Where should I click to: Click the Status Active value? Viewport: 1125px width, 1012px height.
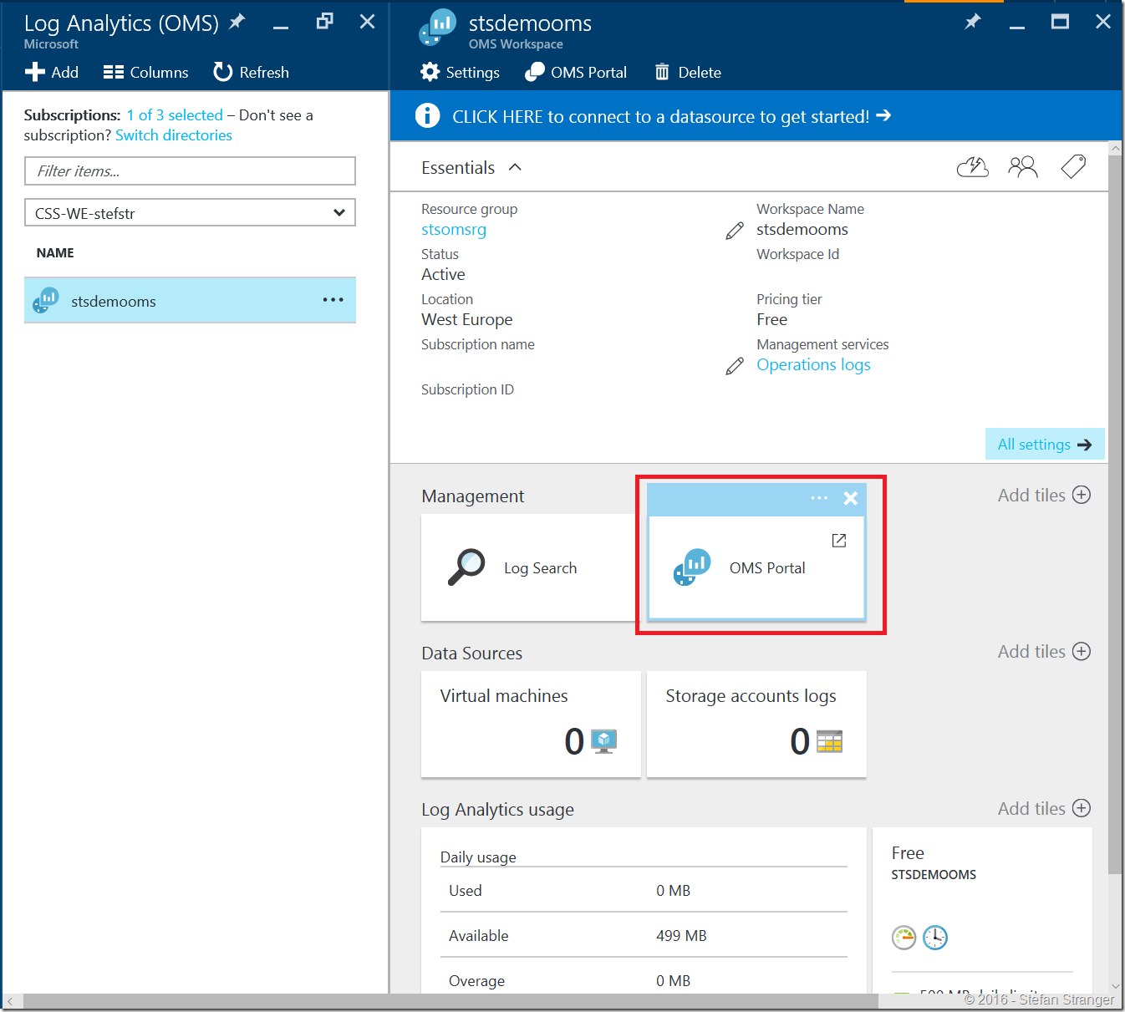click(443, 275)
